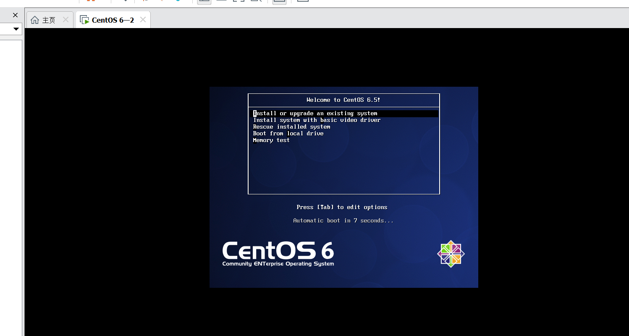Close the CentOS 6—2 tab
The height and width of the screenshot is (336, 629).
(143, 20)
